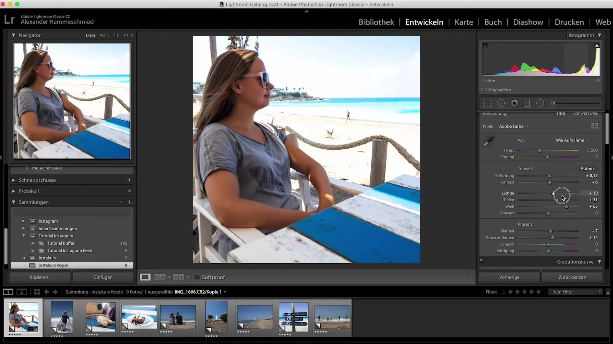
Task: Toggle filter switch at filmstrip right end
Action: tap(608, 292)
